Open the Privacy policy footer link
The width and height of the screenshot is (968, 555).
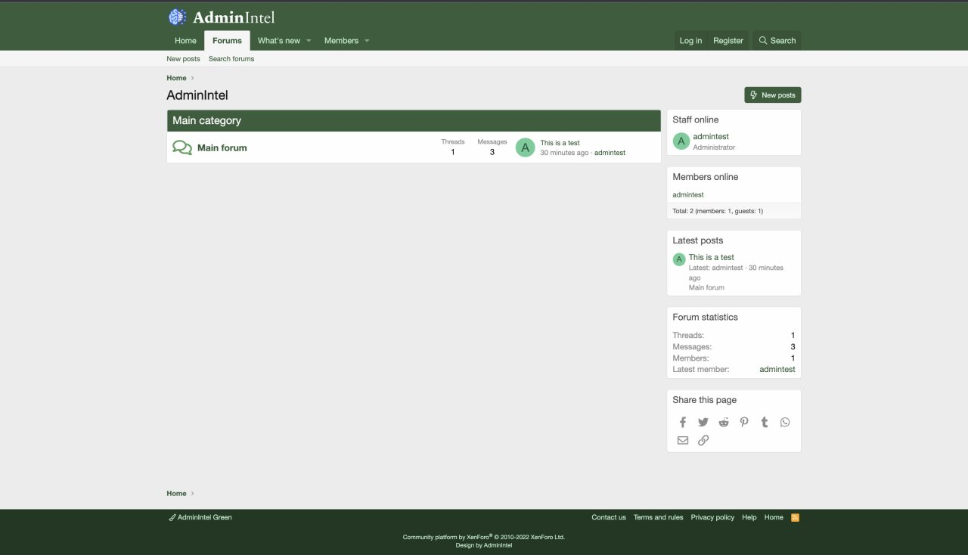tap(712, 517)
